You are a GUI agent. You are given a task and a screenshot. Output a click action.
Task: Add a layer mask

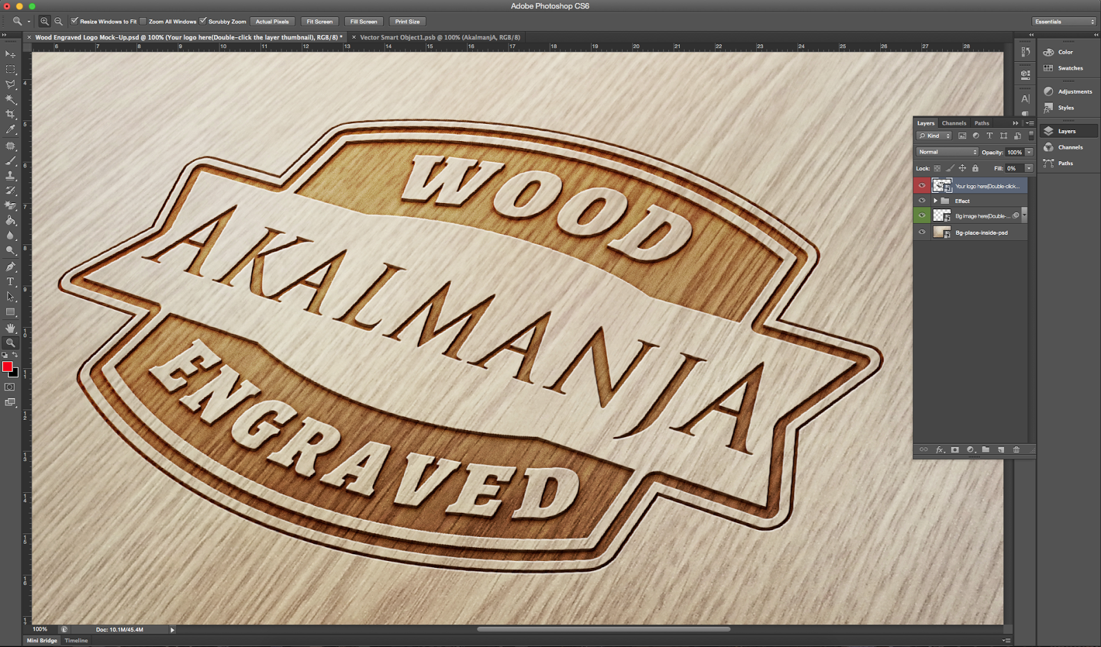(x=955, y=449)
